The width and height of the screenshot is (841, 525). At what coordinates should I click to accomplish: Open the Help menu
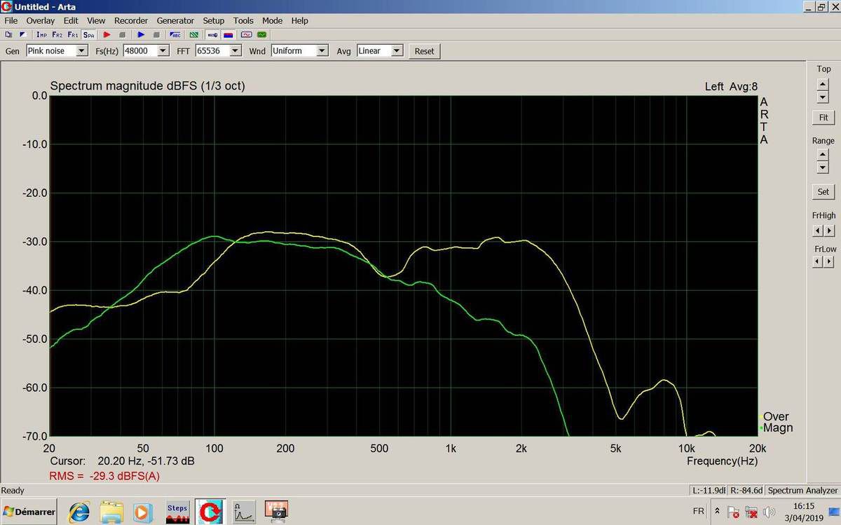(x=300, y=21)
